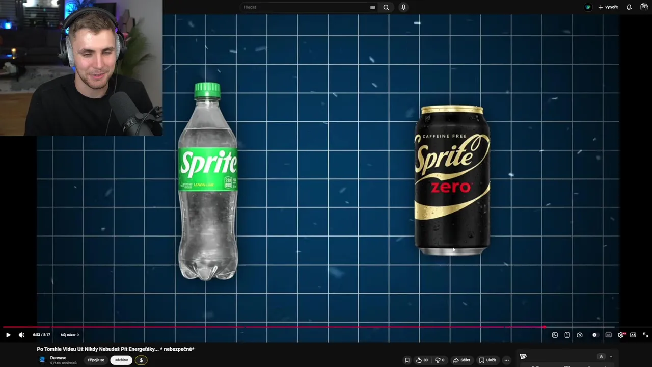652x367 pixels.
Task: Click the 'Připojit se' join button
Action: [96, 360]
